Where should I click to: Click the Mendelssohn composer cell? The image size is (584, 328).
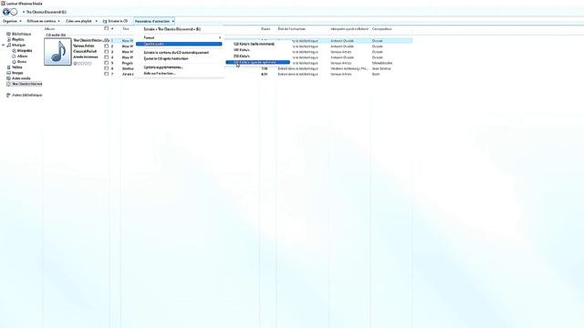tap(382, 63)
